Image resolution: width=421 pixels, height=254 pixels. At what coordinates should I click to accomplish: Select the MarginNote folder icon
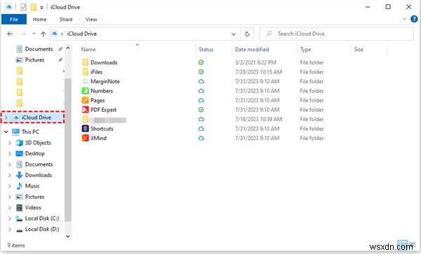tap(85, 81)
